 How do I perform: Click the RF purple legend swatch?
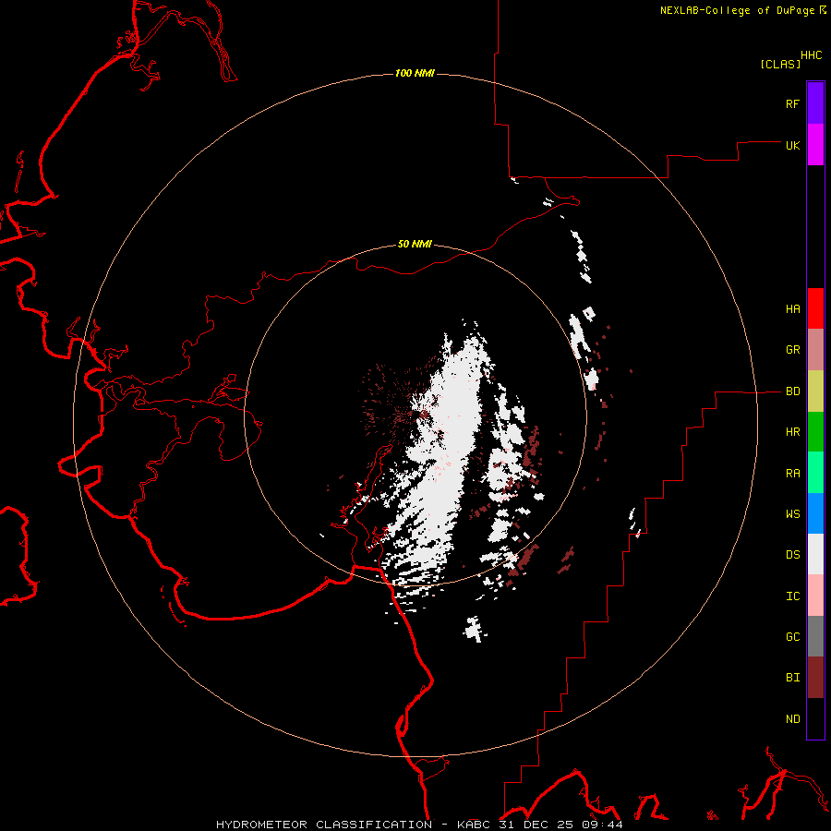(815, 103)
